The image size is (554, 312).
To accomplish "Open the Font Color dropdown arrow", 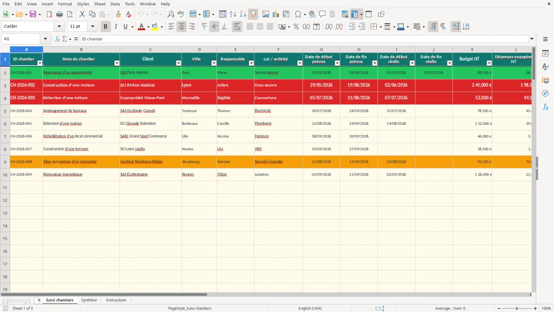I will coord(148,27).
